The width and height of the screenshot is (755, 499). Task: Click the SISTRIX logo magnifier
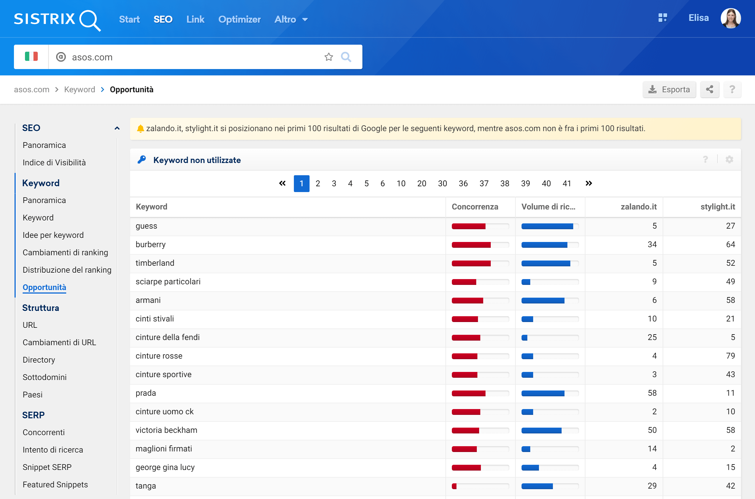click(x=89, y=20)
